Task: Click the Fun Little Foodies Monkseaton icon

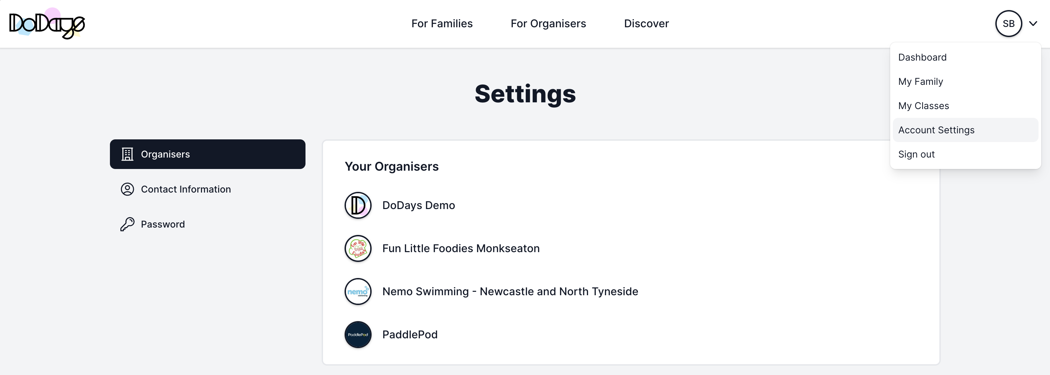Action: (357, 248)
